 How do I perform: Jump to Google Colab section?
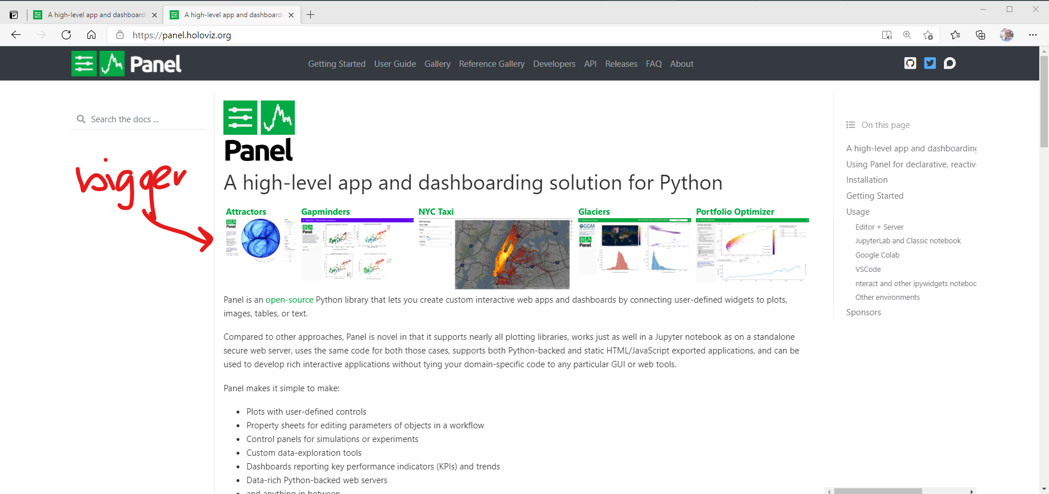877,255
